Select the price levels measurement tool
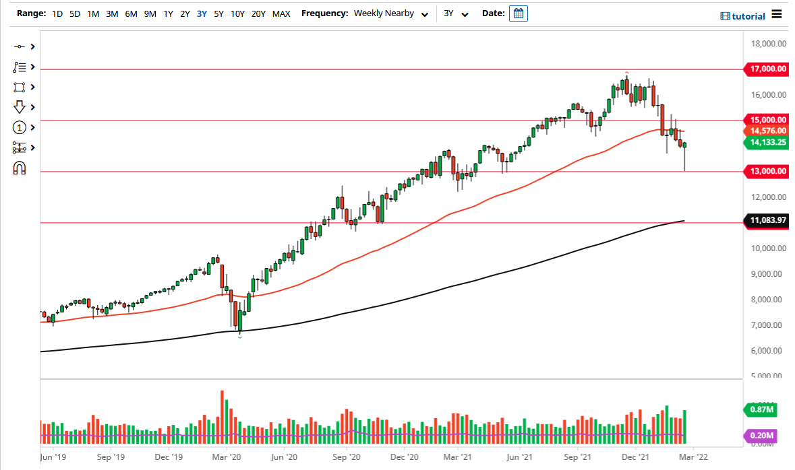The image size is (795, 470). [x=20, y=147]
